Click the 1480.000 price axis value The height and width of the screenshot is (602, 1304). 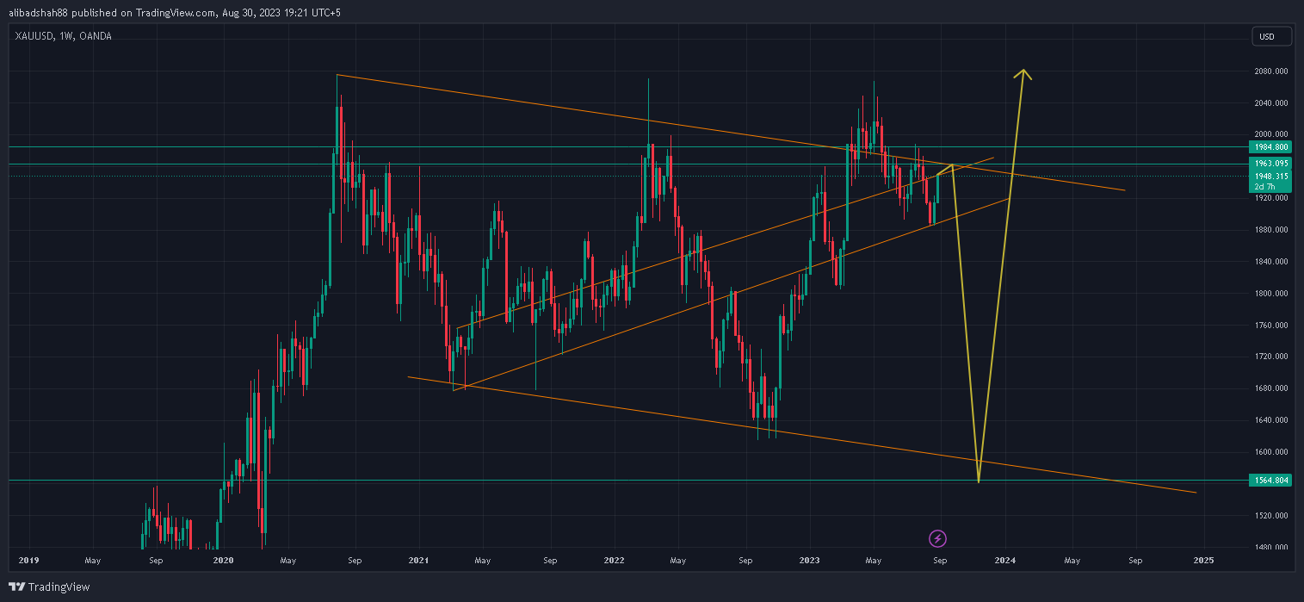(x=1270, y=547)
